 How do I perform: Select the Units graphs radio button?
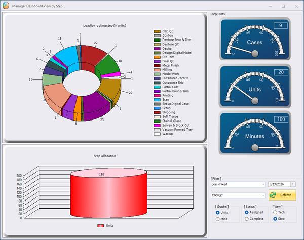(217, 213)
